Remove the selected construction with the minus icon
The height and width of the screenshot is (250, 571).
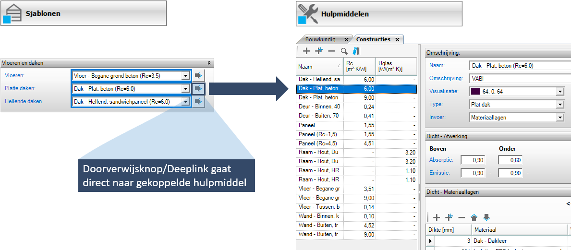coord(331,51)
